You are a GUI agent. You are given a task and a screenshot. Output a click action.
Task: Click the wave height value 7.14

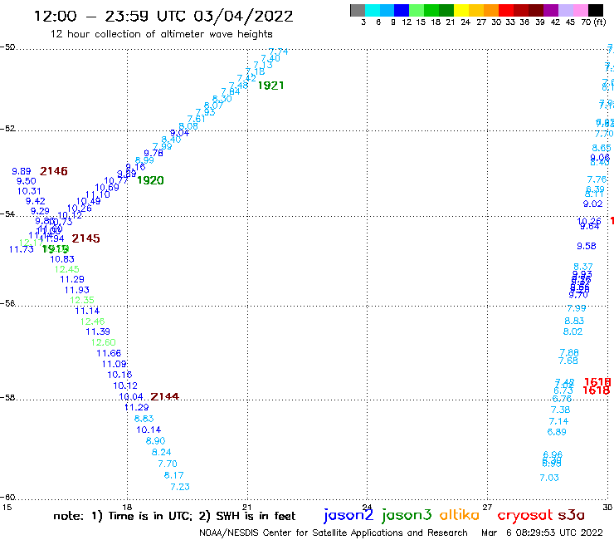[558, 421]
